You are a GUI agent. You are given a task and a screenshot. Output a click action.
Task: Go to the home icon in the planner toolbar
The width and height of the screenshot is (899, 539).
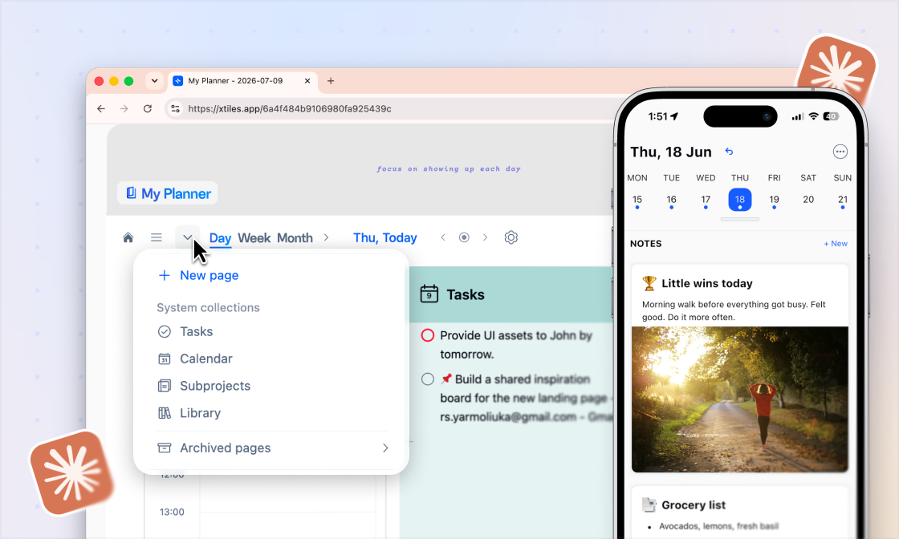click(128, 237)
